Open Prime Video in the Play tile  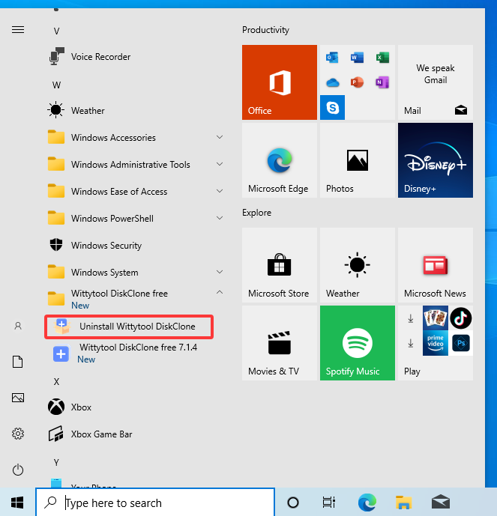(436, 343)
